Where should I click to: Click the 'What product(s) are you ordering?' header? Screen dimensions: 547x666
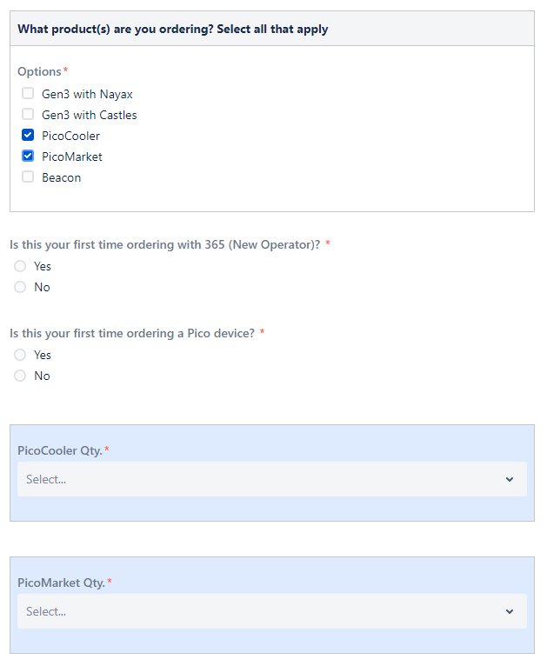point(173,29)
